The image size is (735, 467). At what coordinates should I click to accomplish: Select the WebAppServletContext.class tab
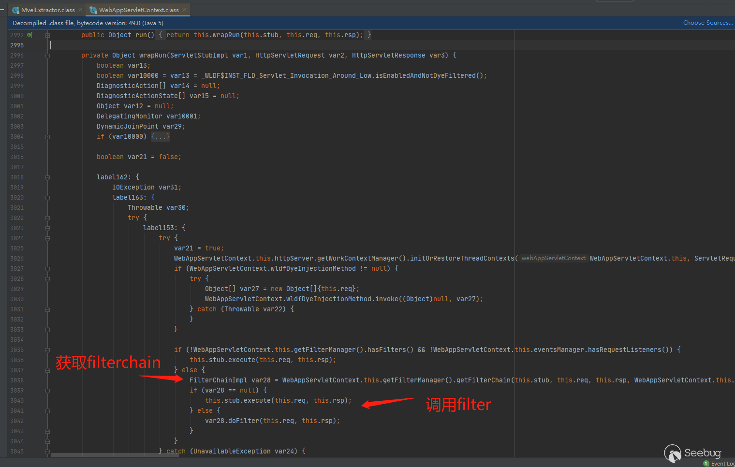click(x=139, y=10)
